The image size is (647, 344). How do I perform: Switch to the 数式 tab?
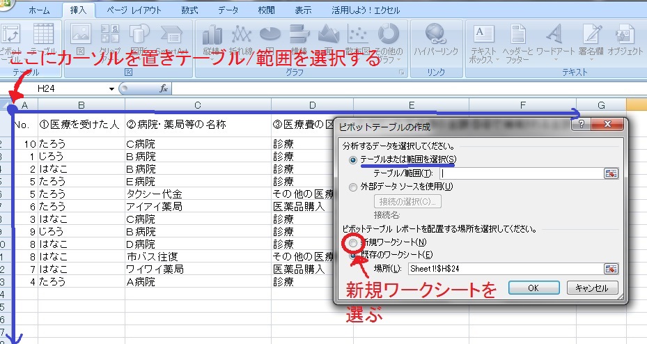(189, 10)
